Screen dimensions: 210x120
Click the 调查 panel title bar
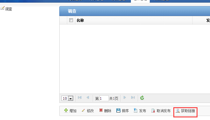pyautogui.click(x=134, y=11)
